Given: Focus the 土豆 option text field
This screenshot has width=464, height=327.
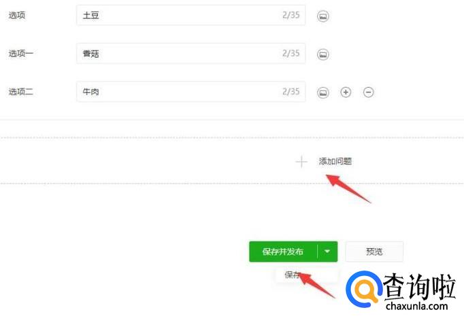Looking at the screenshot, I should click(x=191, y=15).
